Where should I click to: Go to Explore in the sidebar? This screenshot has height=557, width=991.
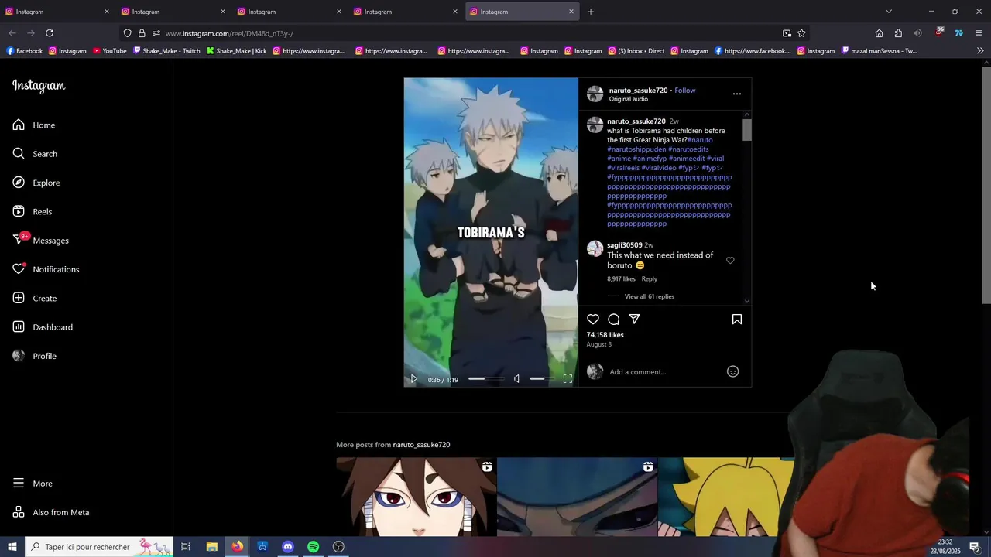pyautogui.click(x=36, y=183)
